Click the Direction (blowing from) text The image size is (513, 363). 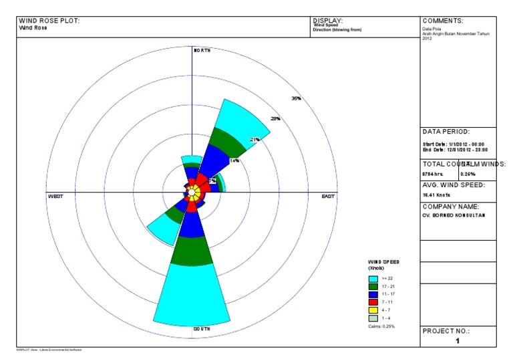coord(337,30)
